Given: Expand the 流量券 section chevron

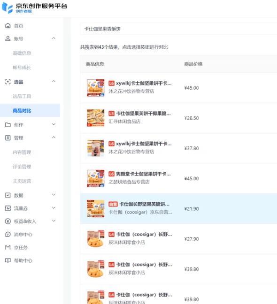Looking at the screenshot, I should 54,208.
